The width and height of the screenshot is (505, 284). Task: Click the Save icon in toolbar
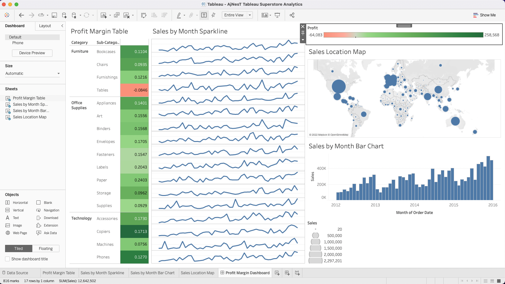[x=54, y=15]
